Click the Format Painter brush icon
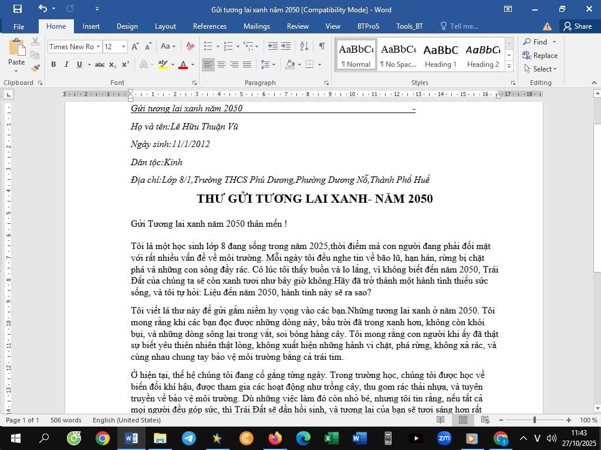This screenshot has width=601, height=450. (36, 68)
